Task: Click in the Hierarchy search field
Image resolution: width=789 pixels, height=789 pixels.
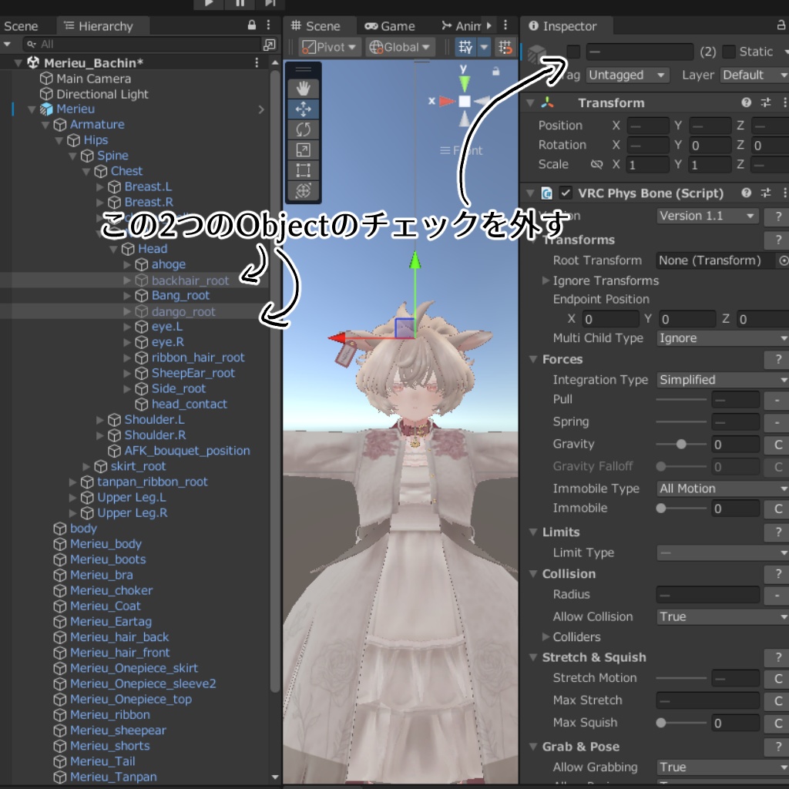Action: tap(142, 44)
